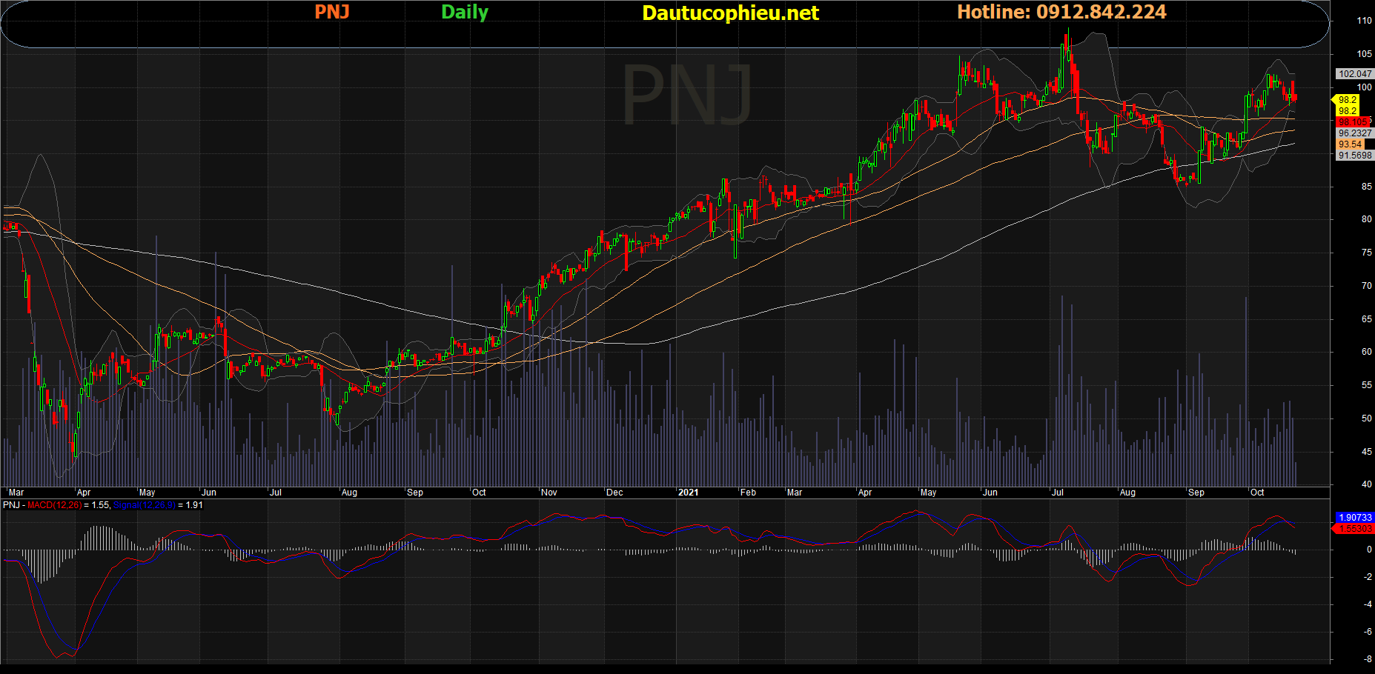Image resolution: width=1375 pixels, height=674 pixels.
Task: Click the red 1.55303 MACD value tag
Action: coord(1355,529)
